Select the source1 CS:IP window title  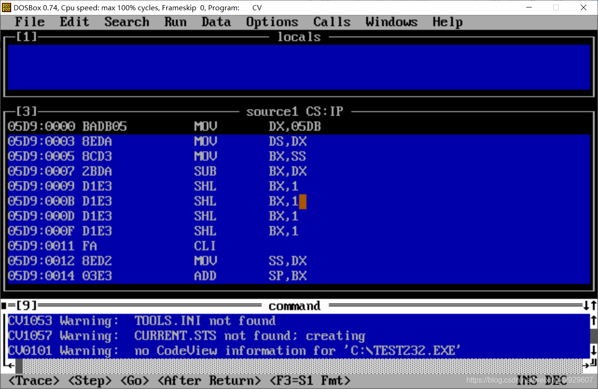[295, 112]
